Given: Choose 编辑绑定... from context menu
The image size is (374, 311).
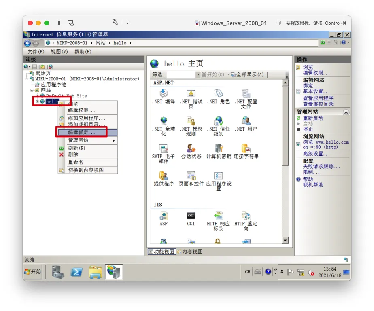Looking at the screenshot, I should tap(88, 132).
